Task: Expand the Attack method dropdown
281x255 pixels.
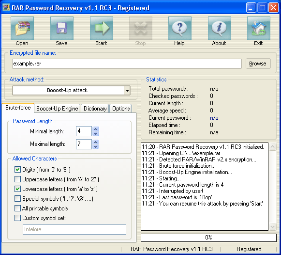Action: pos(127,91)
